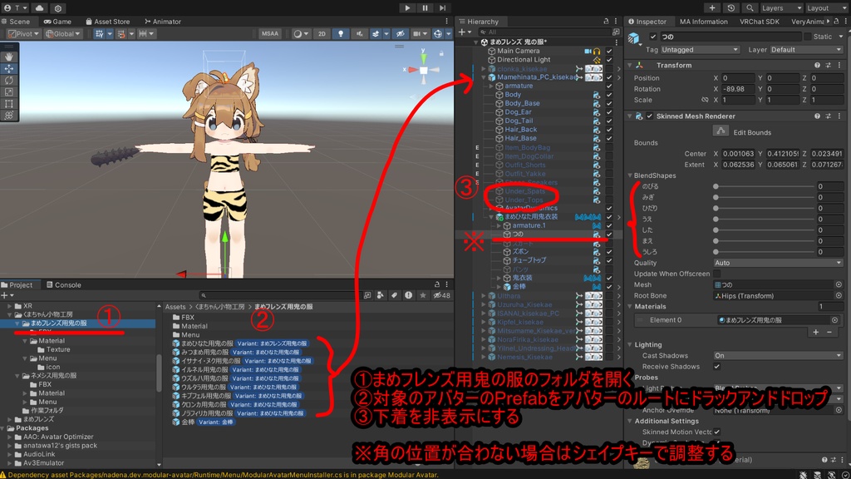
Task: Open Undo History clock icon
Action: (731, 8)
